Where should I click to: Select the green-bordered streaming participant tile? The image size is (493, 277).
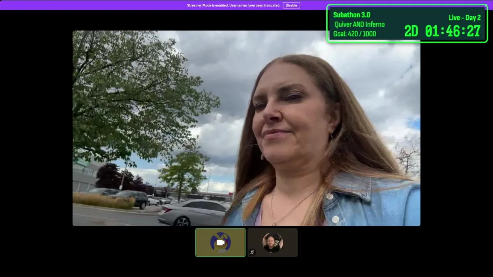tap(220, 242)
